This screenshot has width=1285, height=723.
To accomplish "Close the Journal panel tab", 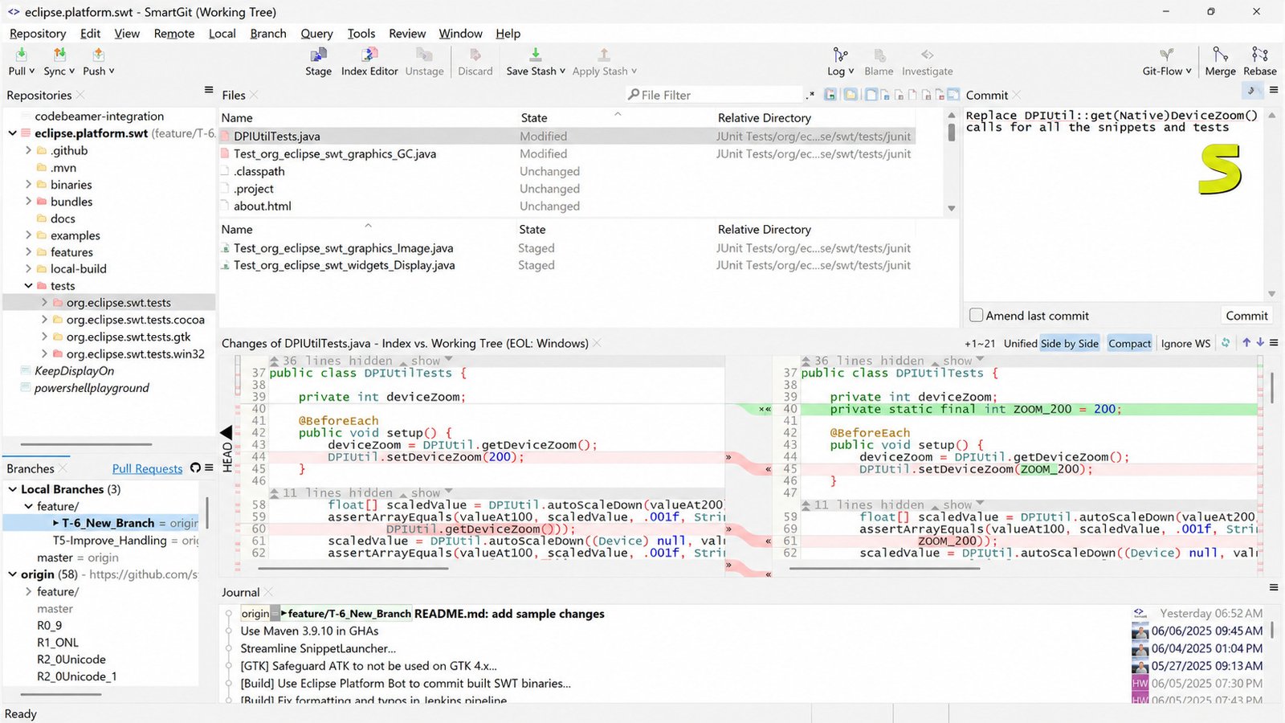I will tap(268, 592).
